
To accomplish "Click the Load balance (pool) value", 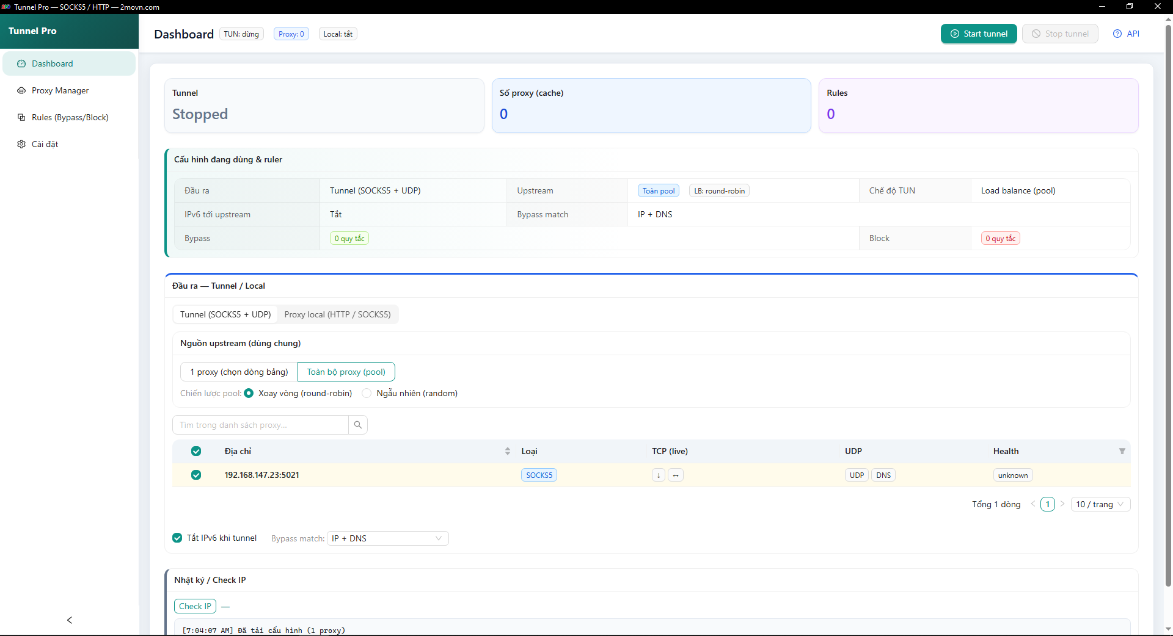I will [x=1018, y=190].
